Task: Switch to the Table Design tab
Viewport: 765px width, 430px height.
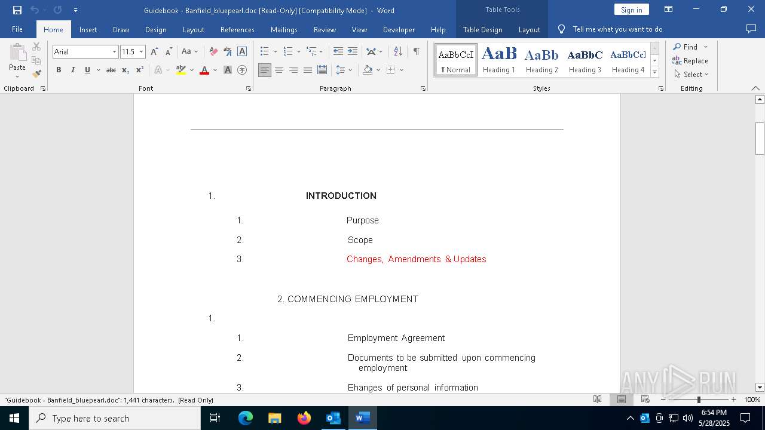Action: pyautogui.click(x=482, y=29)
